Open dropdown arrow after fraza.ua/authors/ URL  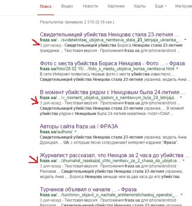(75, 131)
